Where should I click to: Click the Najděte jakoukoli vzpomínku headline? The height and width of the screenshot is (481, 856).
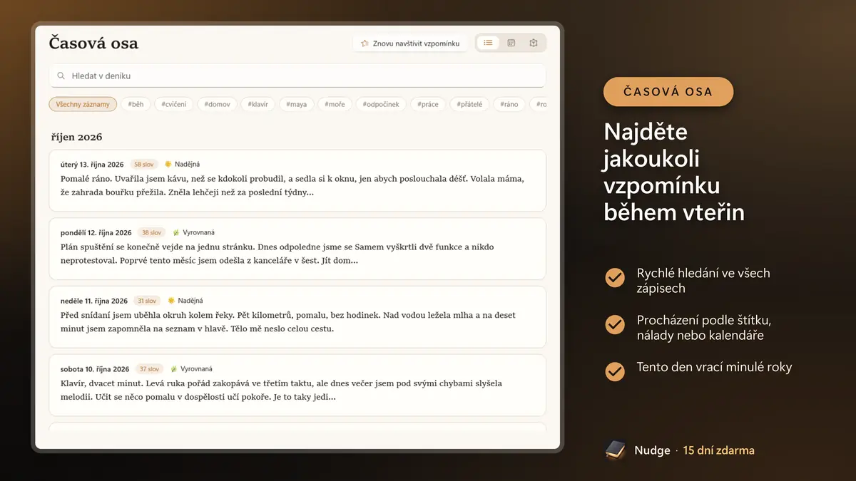(674, 172)
